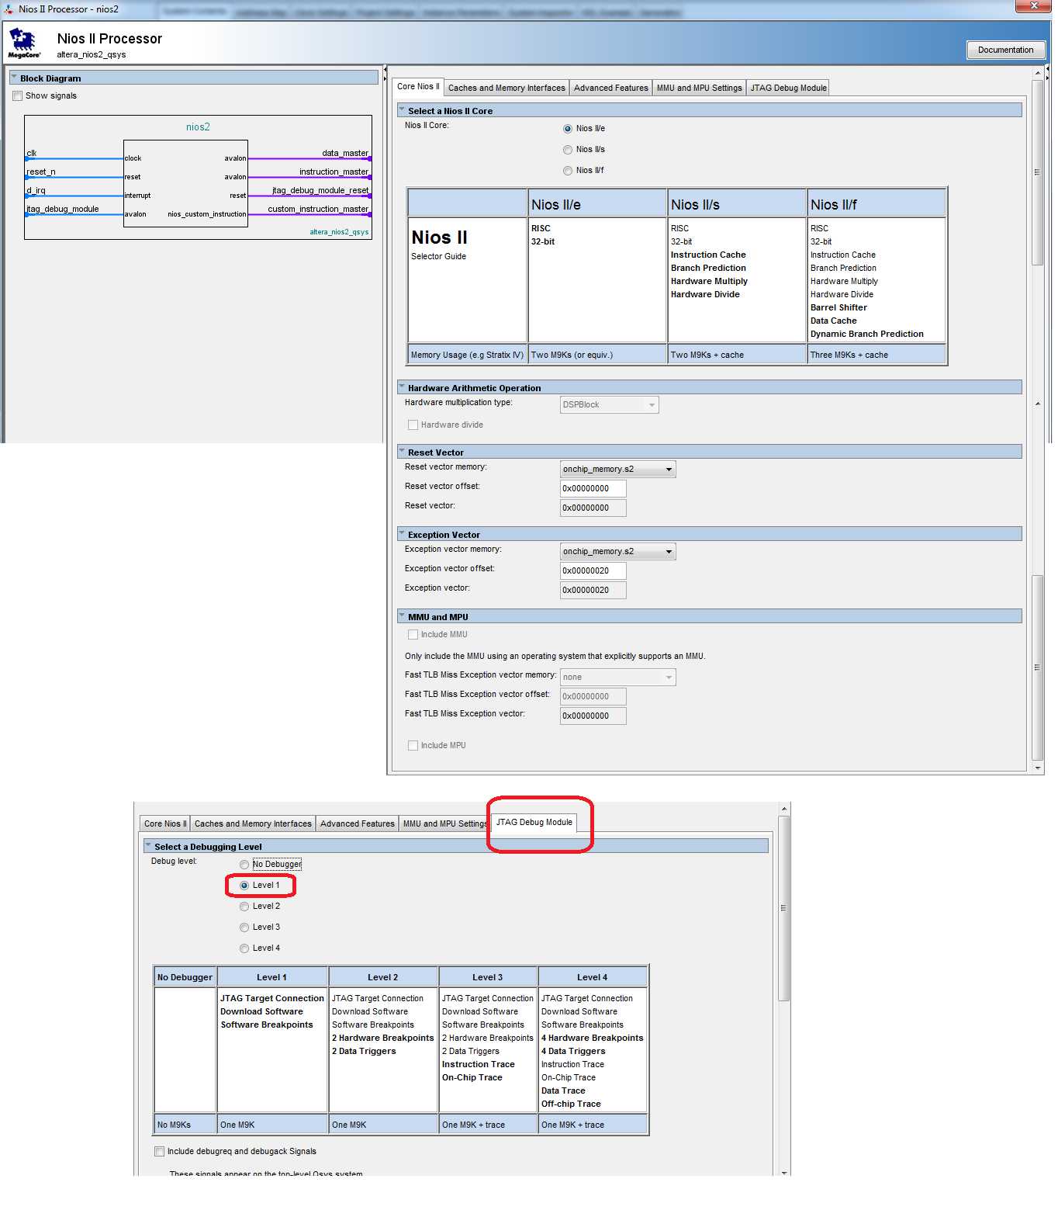Viewport: 1058px width, 1217px height.
Task: Click the 'data_master' label in block diagram
Action: pos(345,154)
